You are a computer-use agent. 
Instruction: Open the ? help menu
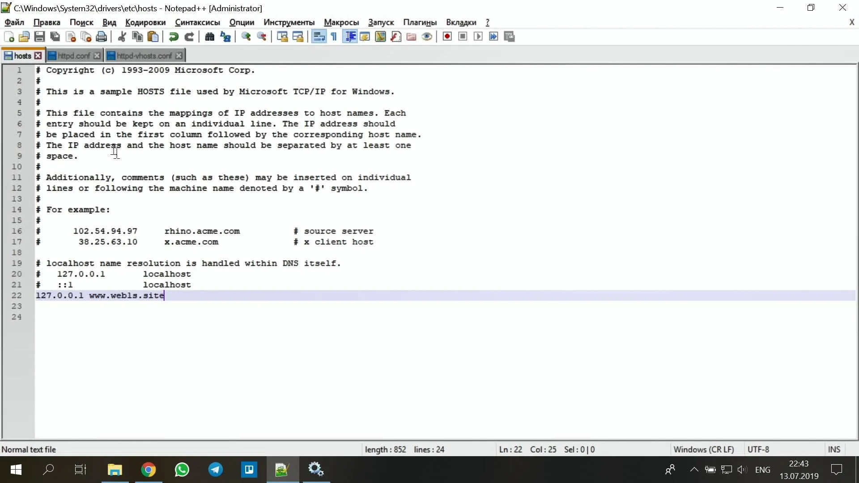(x=487, y=22)
